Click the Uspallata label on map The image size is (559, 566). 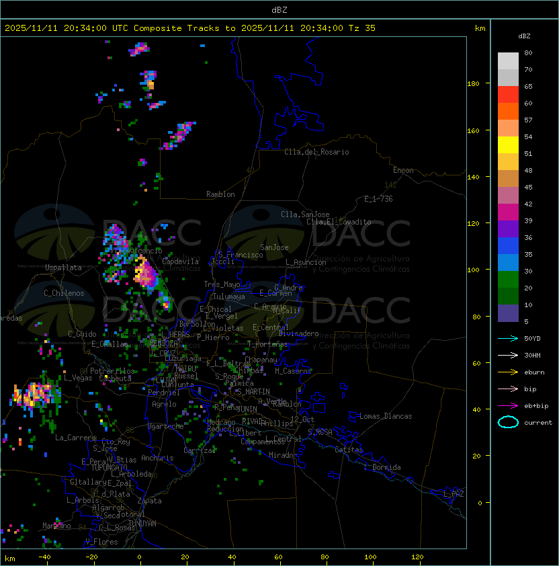(63, 268)
